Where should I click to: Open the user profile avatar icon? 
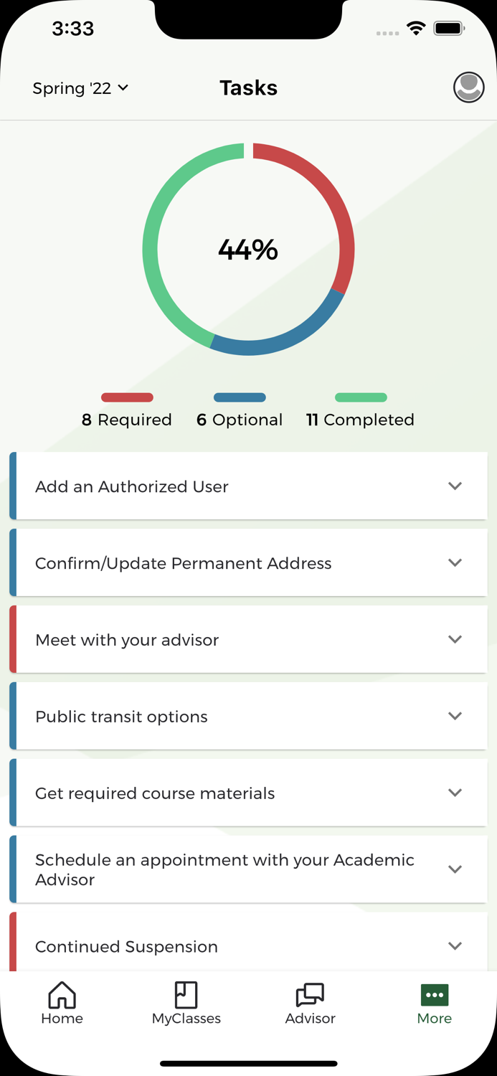468,88
